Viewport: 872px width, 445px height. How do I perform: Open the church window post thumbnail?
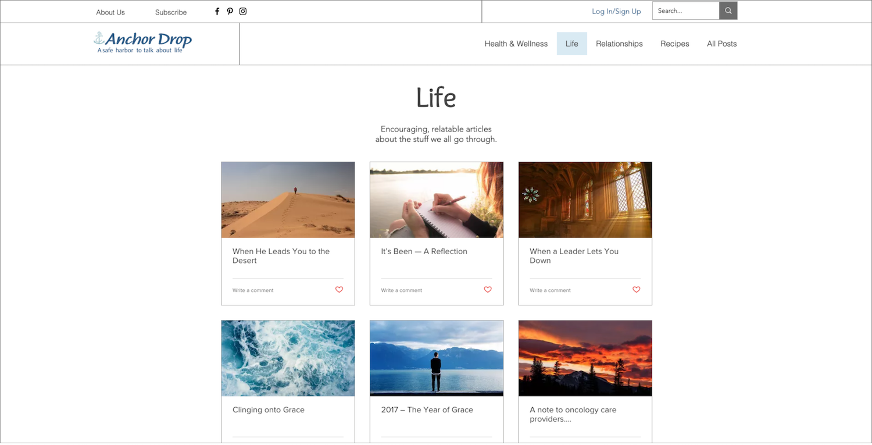[x=585, y=200]
